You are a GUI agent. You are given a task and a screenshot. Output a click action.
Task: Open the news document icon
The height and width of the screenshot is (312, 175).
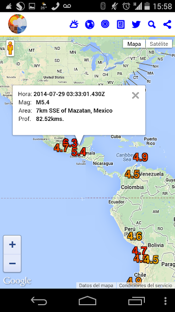click(121, 24)
